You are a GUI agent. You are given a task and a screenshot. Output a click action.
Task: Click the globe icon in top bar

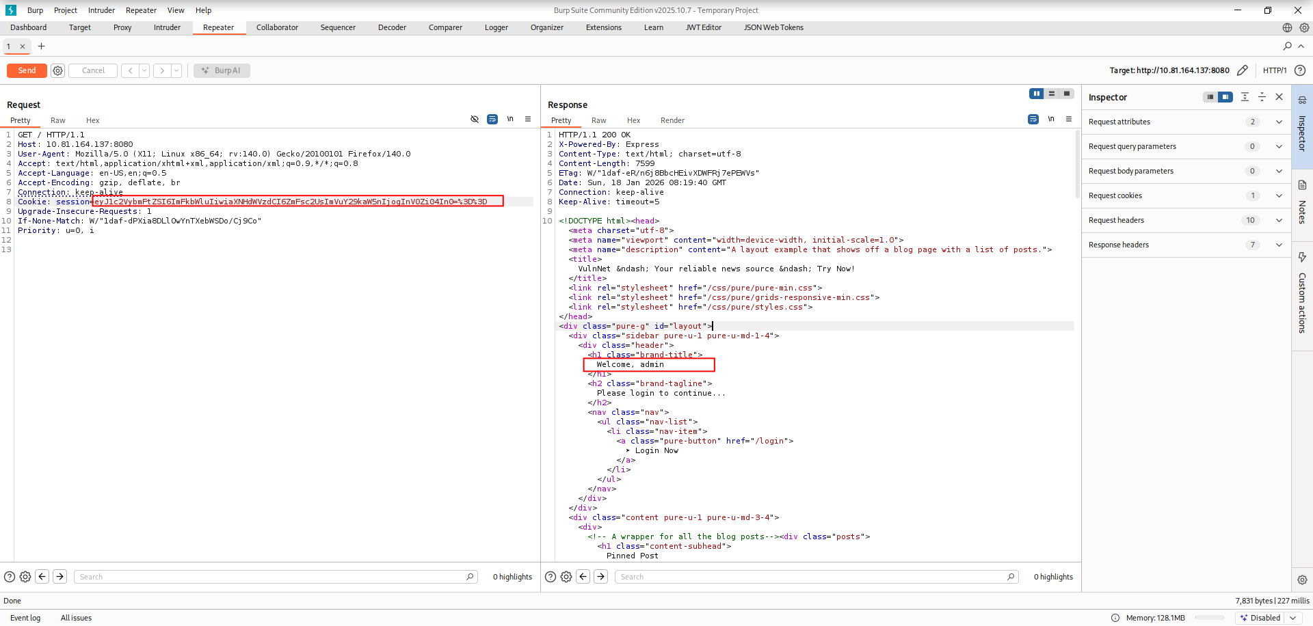tap(1287, 28)
